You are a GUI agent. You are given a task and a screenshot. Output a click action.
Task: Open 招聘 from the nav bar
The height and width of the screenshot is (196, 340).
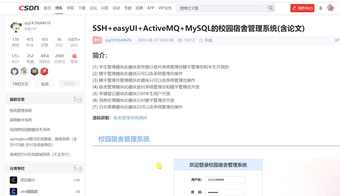click(139, 8)
